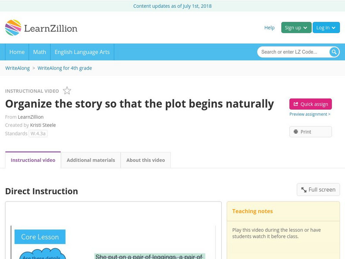The image size is (345, 259).
Task: Click the Help link
Action: (x=269, y=28)
